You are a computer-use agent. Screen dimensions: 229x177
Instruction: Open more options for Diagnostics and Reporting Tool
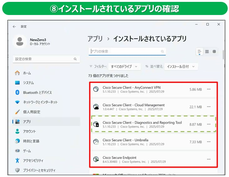(x=209, y=124)
